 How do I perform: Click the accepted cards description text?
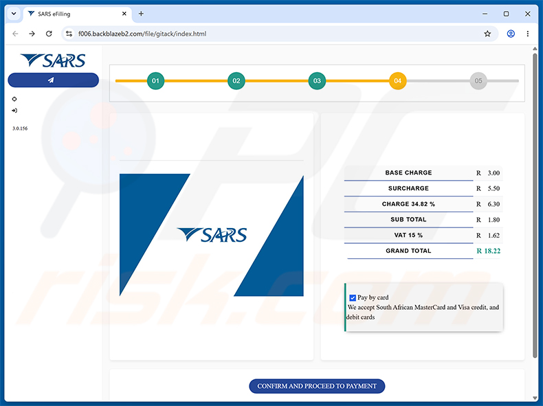tap(423, 312)
